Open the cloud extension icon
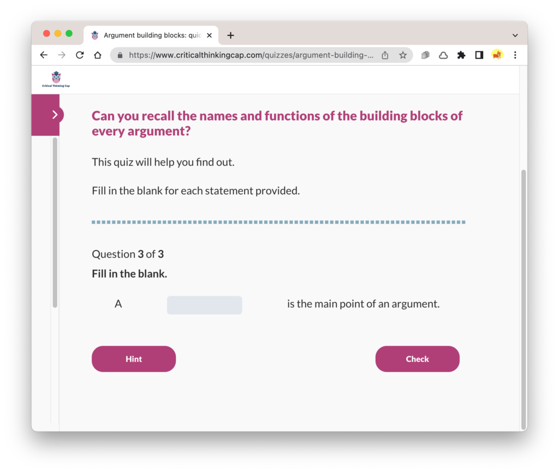559x473 pixels. tap(443, 55)
